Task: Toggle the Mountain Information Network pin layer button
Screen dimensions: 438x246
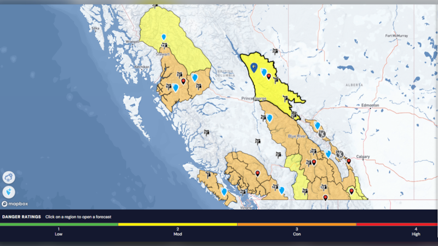Action: coord(9,192)
